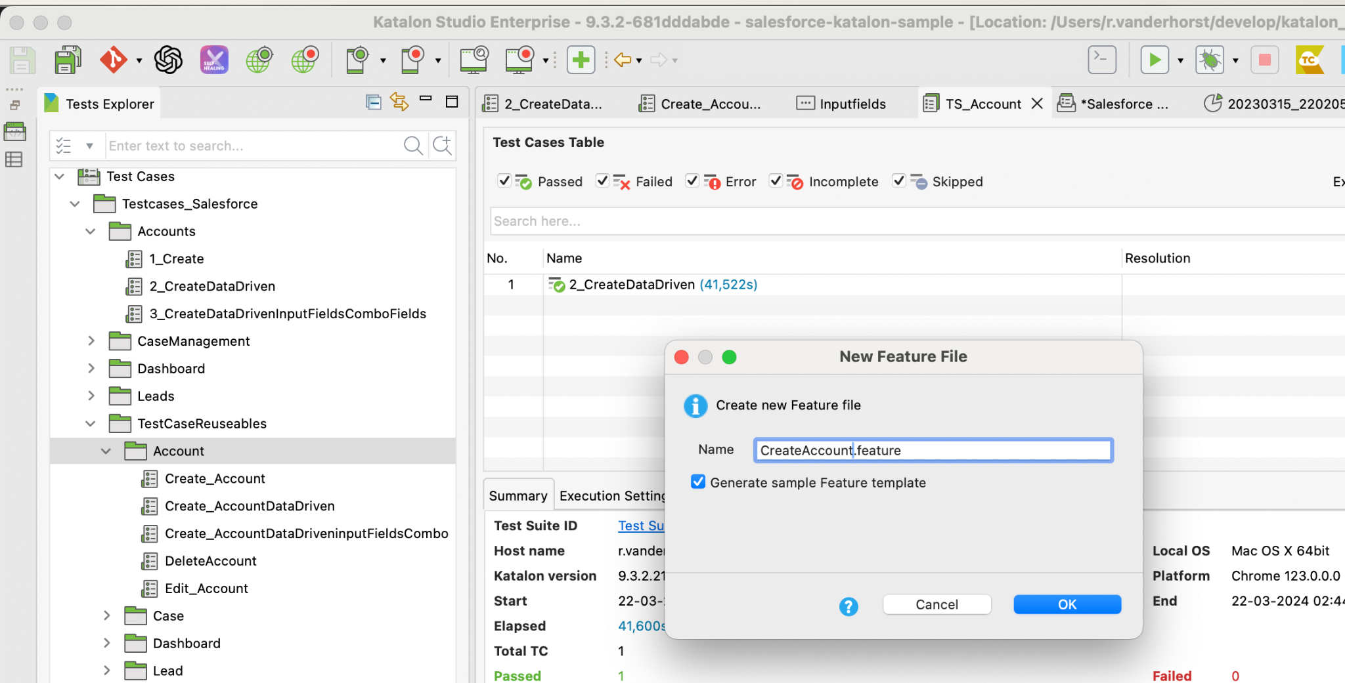Click the feature file Name field
1345x683 pixels.
click(933, 451)
